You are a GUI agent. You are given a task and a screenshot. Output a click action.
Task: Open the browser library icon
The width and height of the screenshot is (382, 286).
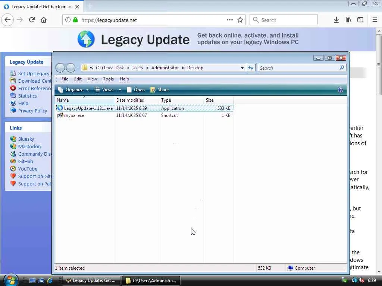tap(348, 20)
